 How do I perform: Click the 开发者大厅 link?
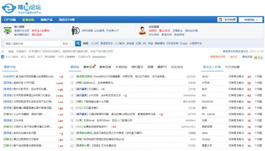tap(112, 30)
